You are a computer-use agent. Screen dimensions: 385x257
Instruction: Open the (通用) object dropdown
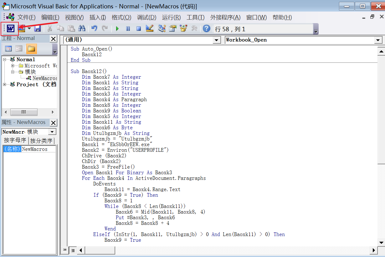[217, 40]
